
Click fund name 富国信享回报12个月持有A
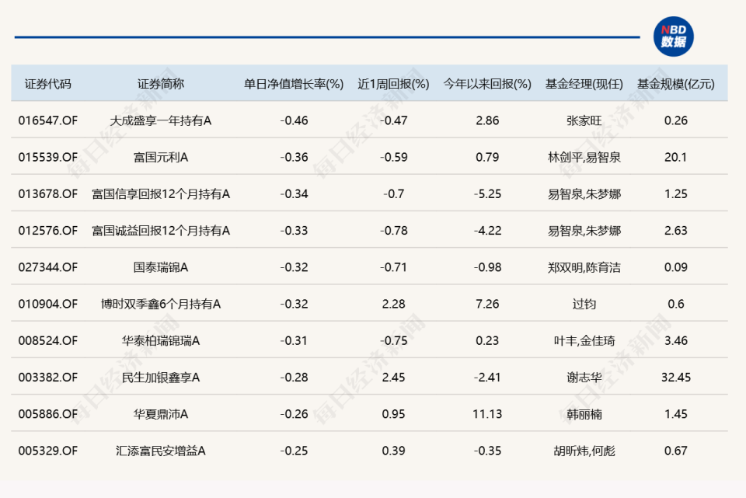[161, 194]
